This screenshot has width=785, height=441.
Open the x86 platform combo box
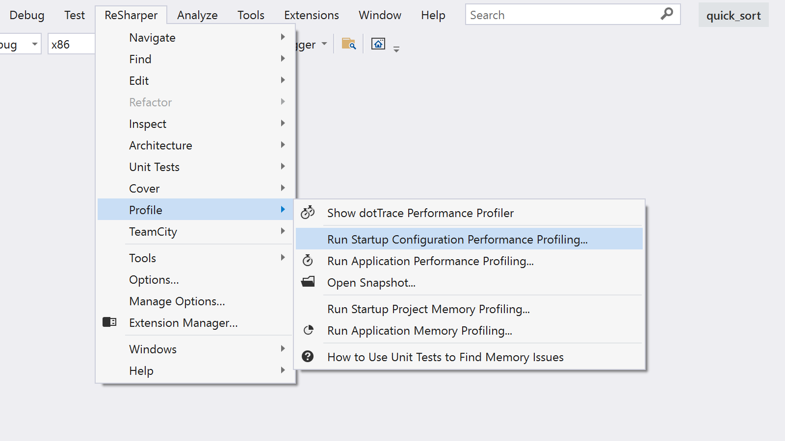click(71, 44)
